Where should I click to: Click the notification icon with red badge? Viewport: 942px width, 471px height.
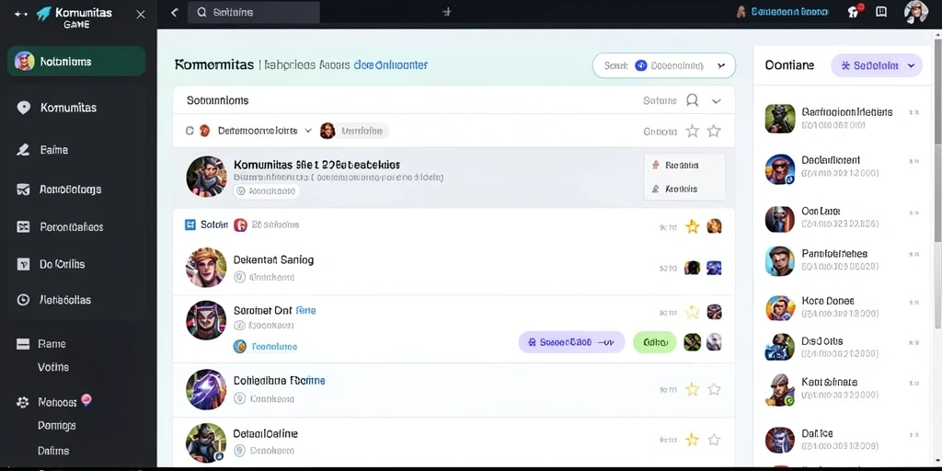pos(855,11)
